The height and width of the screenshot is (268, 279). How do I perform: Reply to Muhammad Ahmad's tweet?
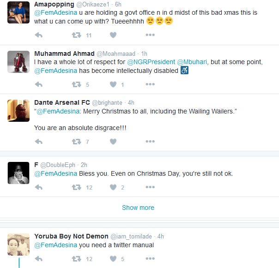click(x=39, y=84)
